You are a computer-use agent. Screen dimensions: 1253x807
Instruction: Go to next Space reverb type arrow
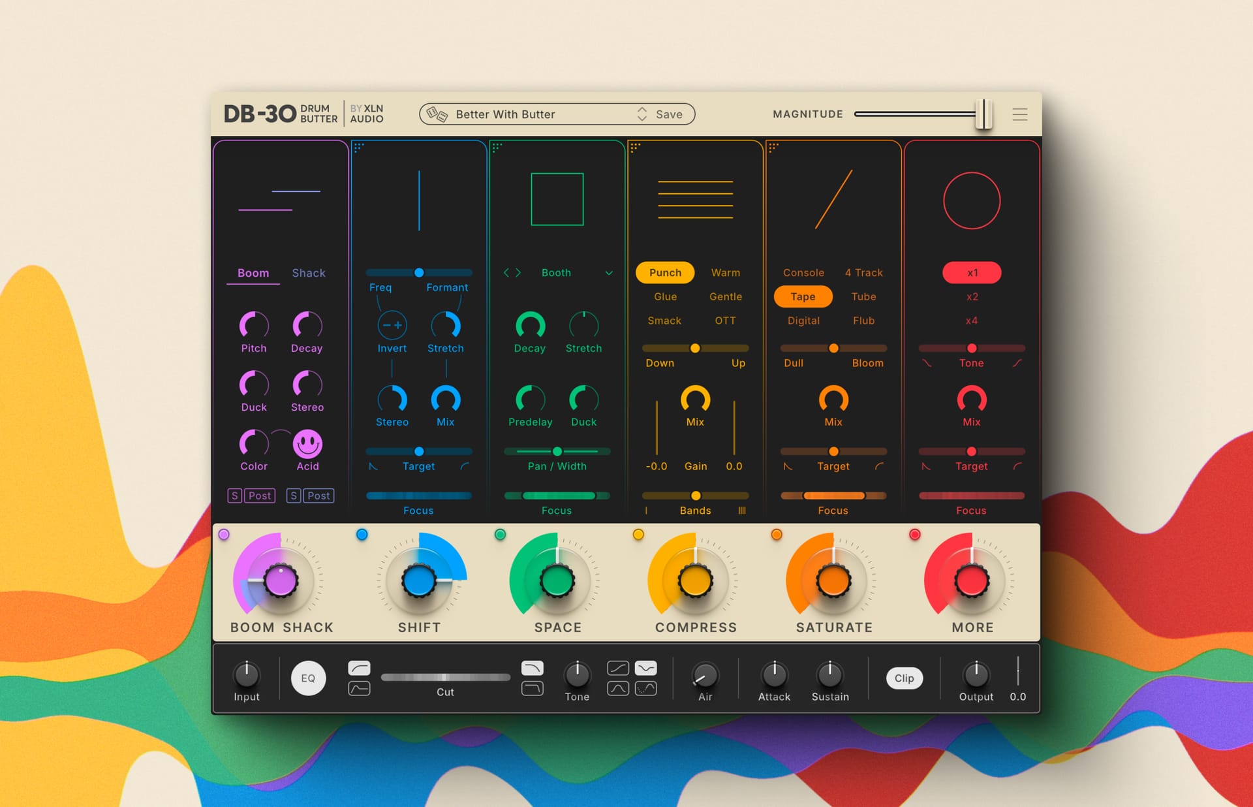coord(518,272)
